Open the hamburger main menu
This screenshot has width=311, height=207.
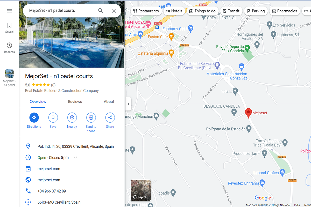click(9, 11)
